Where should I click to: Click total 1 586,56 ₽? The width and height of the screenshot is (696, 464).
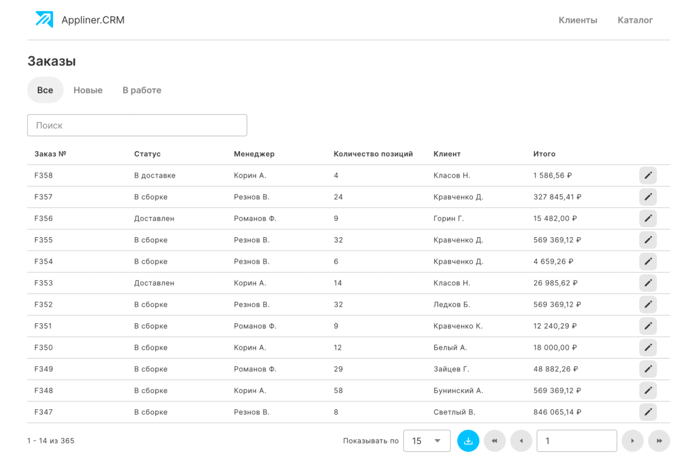(x=552, y=176)
